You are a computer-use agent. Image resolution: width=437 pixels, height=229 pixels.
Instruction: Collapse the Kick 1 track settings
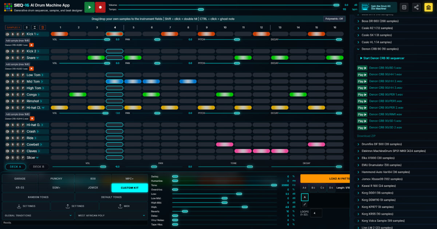coord(38,34)
